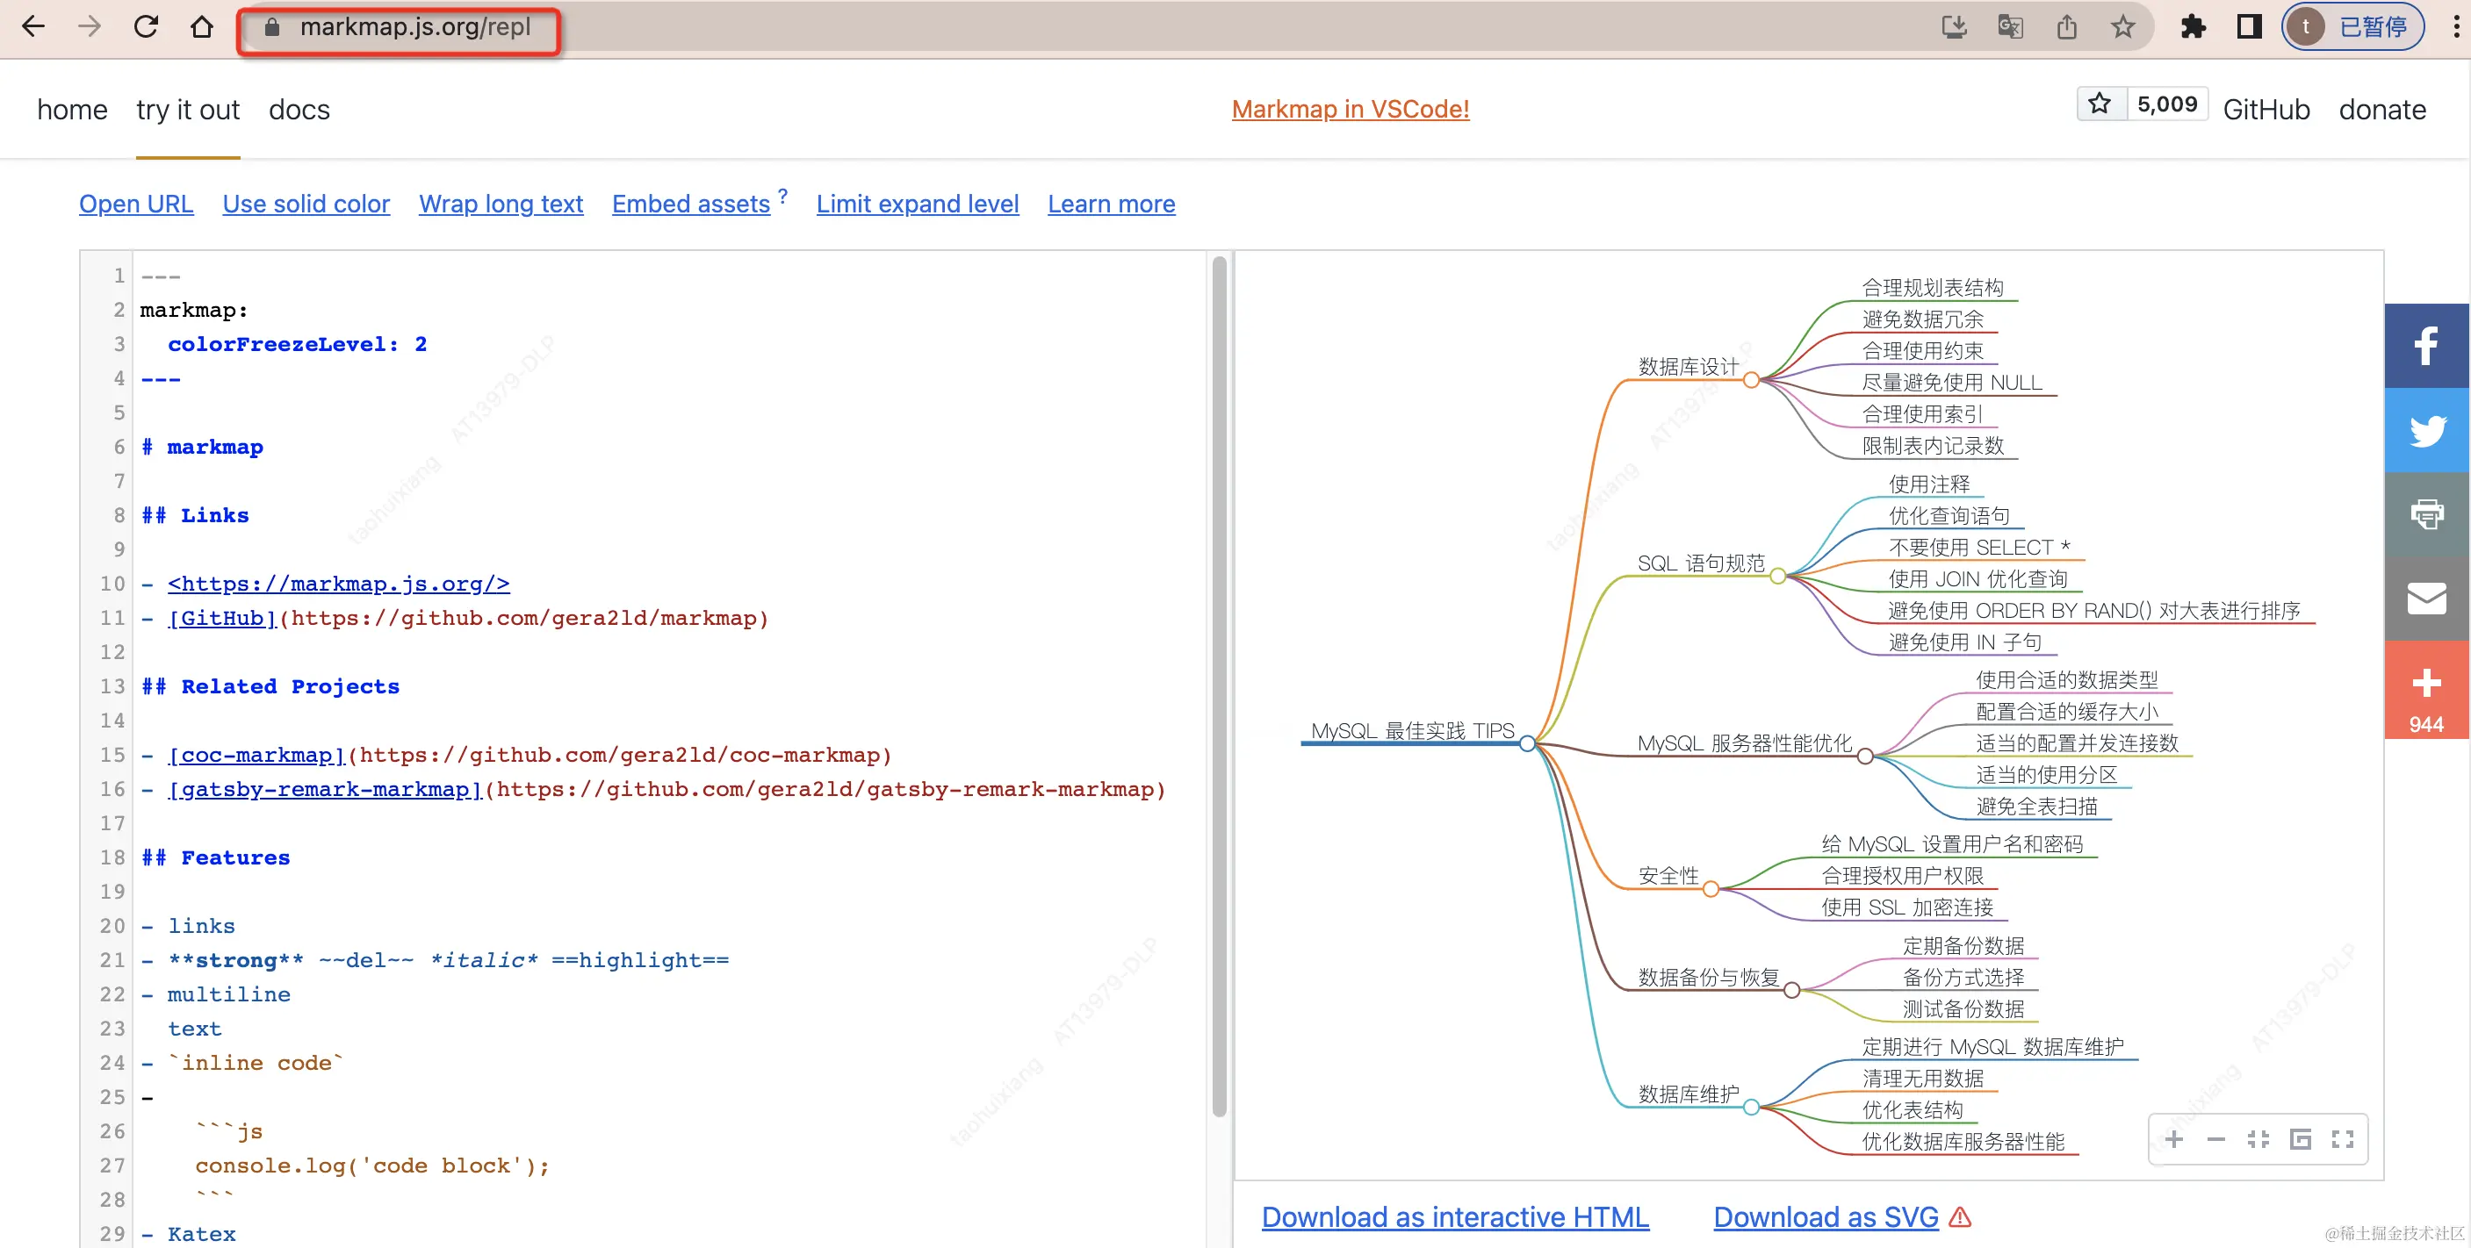Viewport: 2471px width, 1248px height.
Task: Click the 合理规划表结构 mindmap node
Action: click(x=1933, y=288)
